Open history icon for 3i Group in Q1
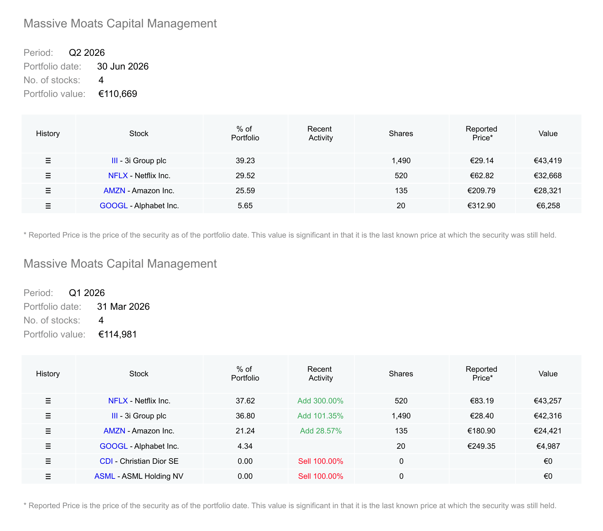 pyautogui.click(x=48, y=416)
